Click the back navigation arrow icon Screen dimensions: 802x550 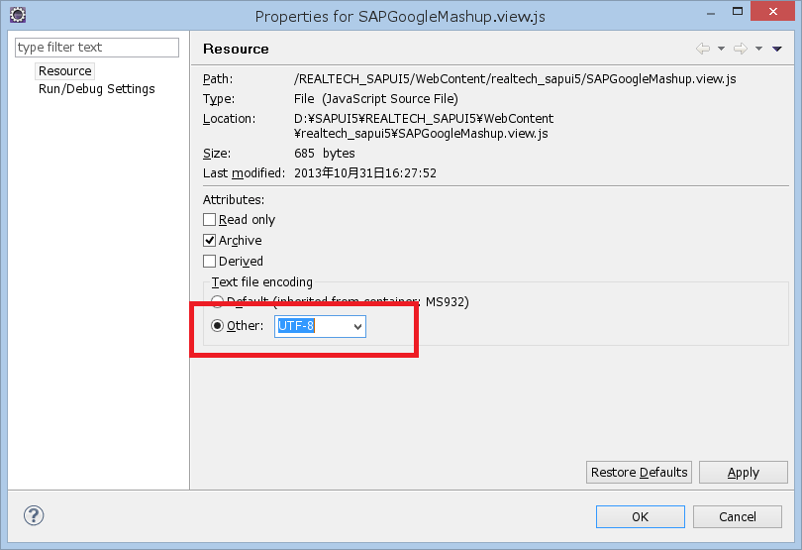click(703, 49)
